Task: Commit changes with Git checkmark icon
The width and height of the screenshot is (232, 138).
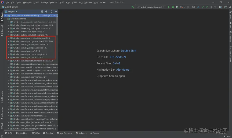Action: 202,7
